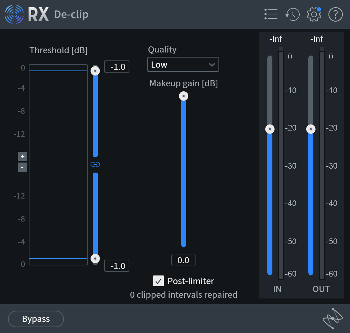Click the minus button beside the threshold graph

click(x=22, y=167)
